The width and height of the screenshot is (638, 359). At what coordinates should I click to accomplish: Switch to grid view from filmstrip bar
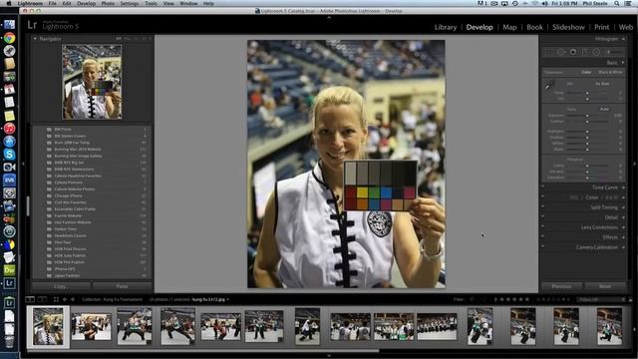click(x=56, y=299)
